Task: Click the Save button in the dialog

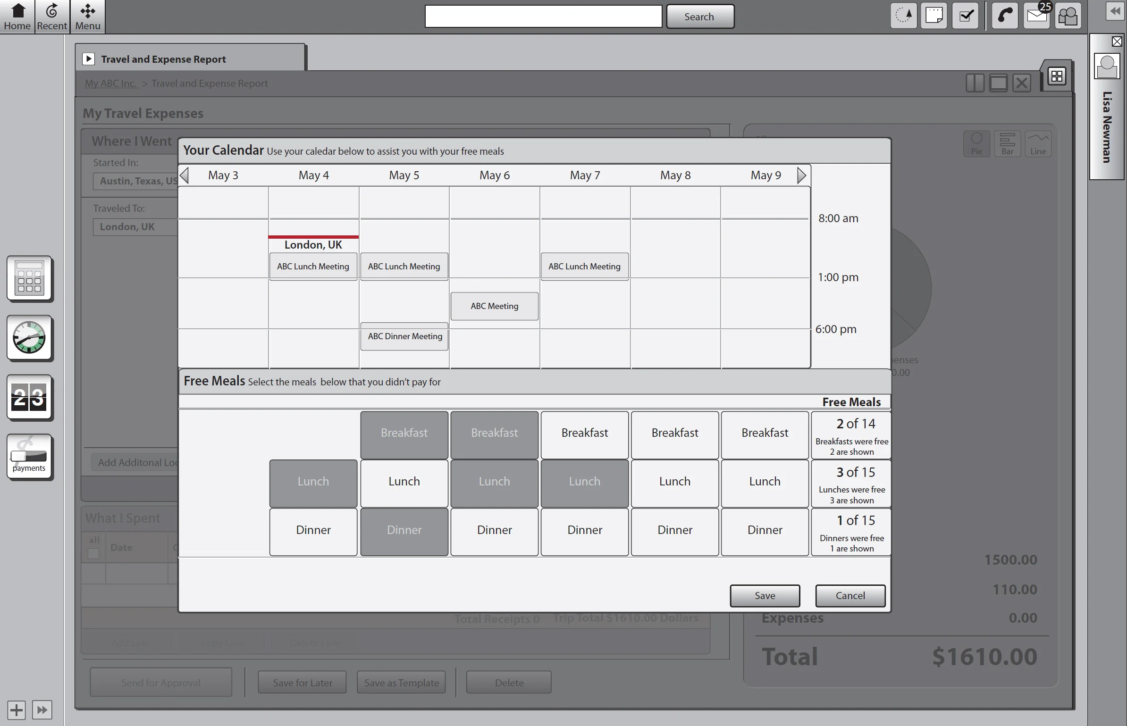Action: pyautogui.click(x=765, y=596)
